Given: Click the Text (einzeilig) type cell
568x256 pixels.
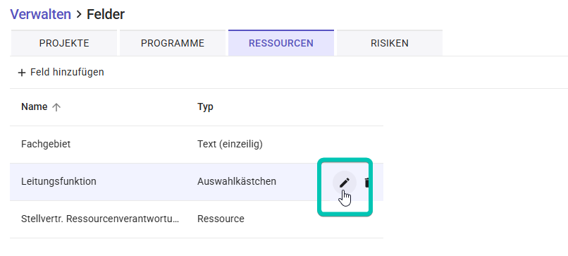Looking at the screenshot, I should pos(230,145).
